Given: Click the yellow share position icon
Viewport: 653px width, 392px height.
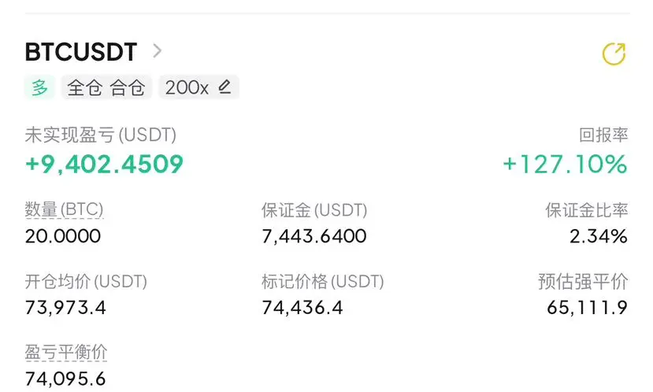Looking at the screenshot, I should pos(613,54).
